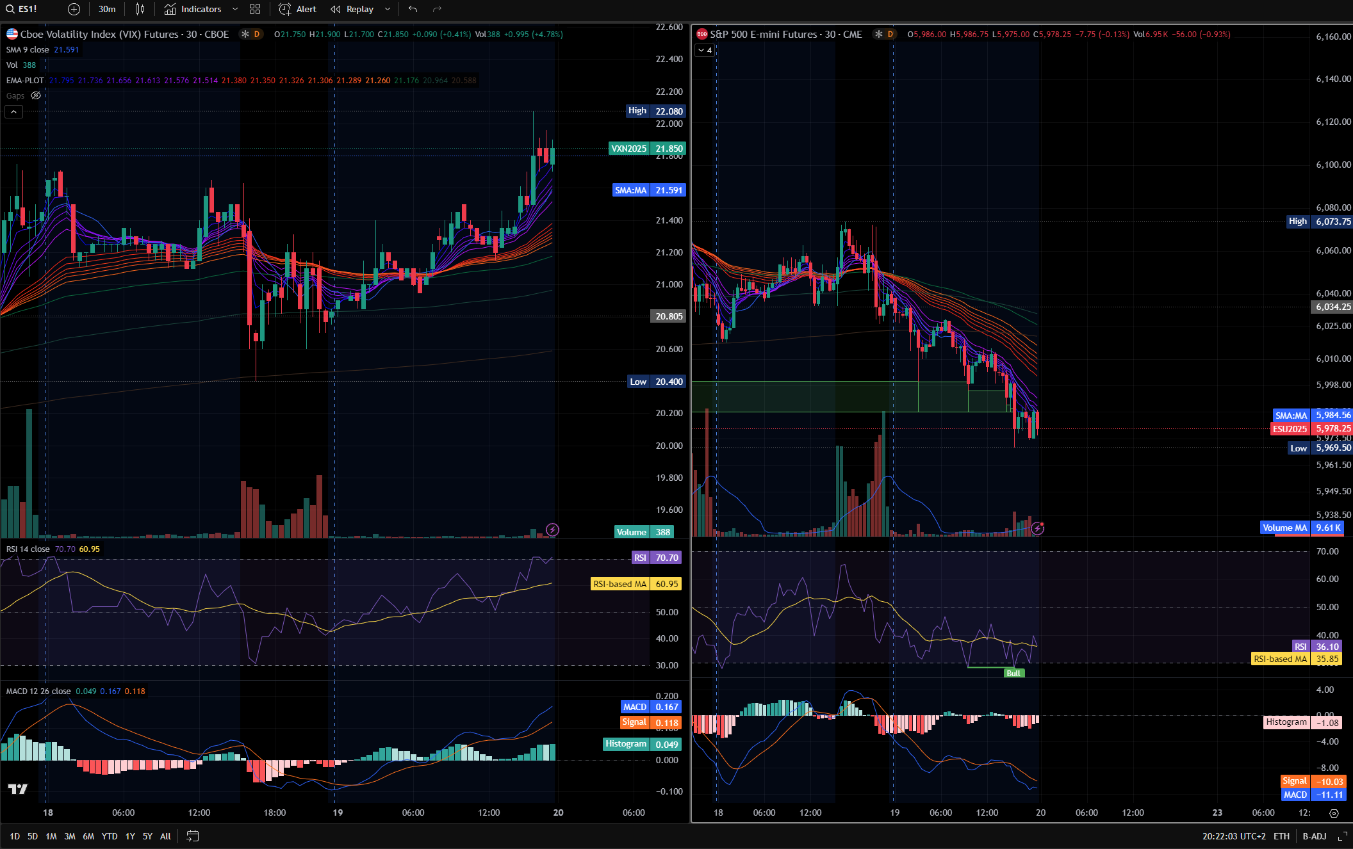Click the compare/add symbol plus icon
Image resolution: width=1353 pixels, height=849 pixels.
coord(74,9)
